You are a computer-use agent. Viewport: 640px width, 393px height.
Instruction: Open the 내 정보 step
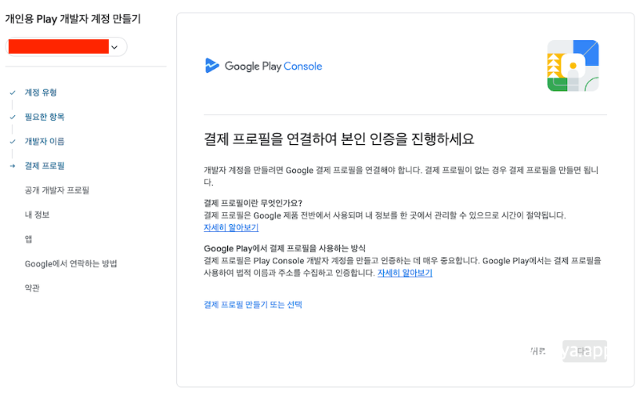(x=37, y=215)
